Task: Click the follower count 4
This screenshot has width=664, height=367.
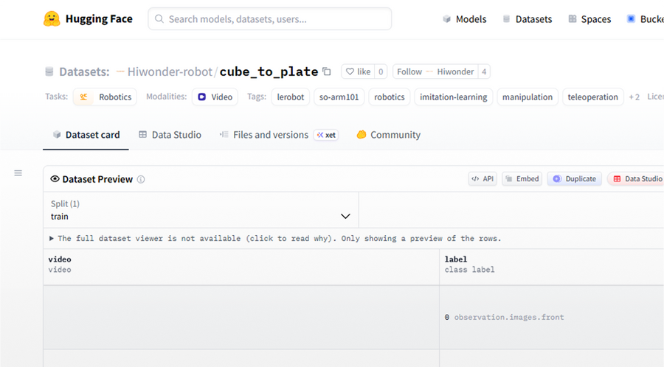Action: pos(483,71)
